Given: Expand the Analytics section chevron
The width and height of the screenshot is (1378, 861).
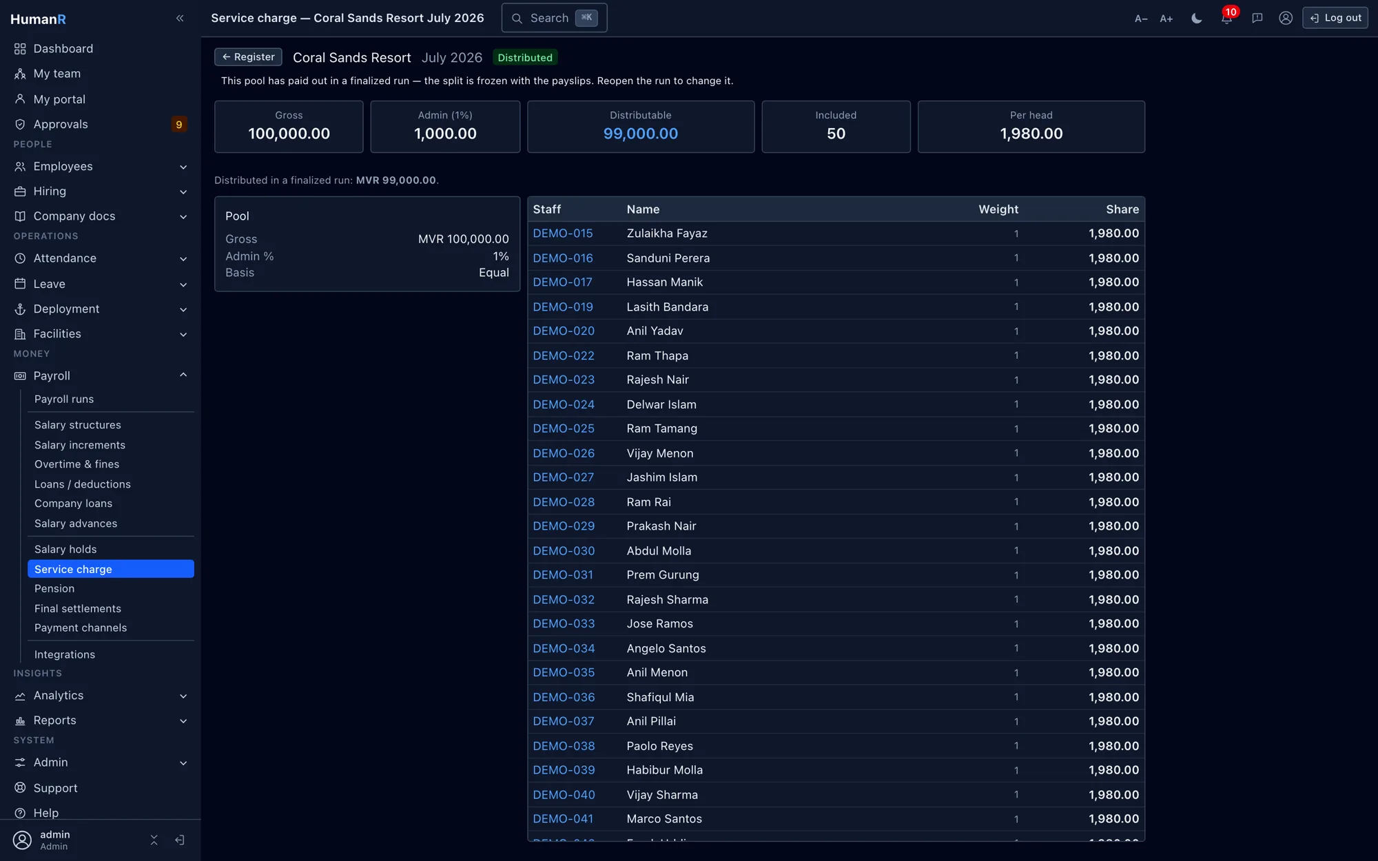Looking at the screenshot, I should (183, 696).
